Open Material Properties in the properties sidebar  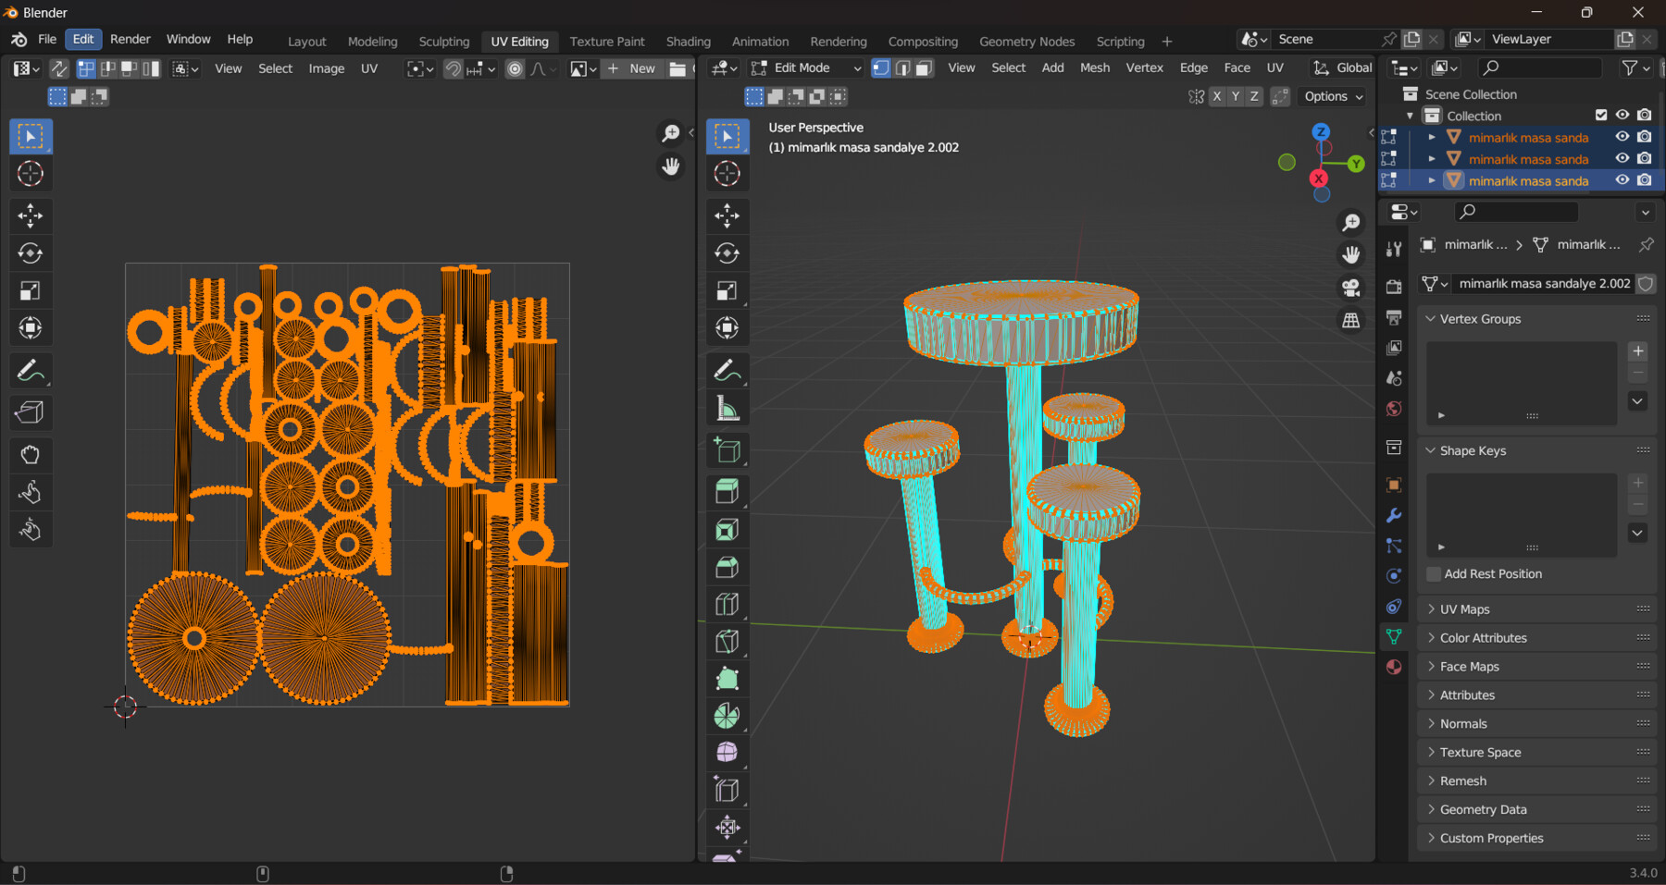(x=1395, y=666)
